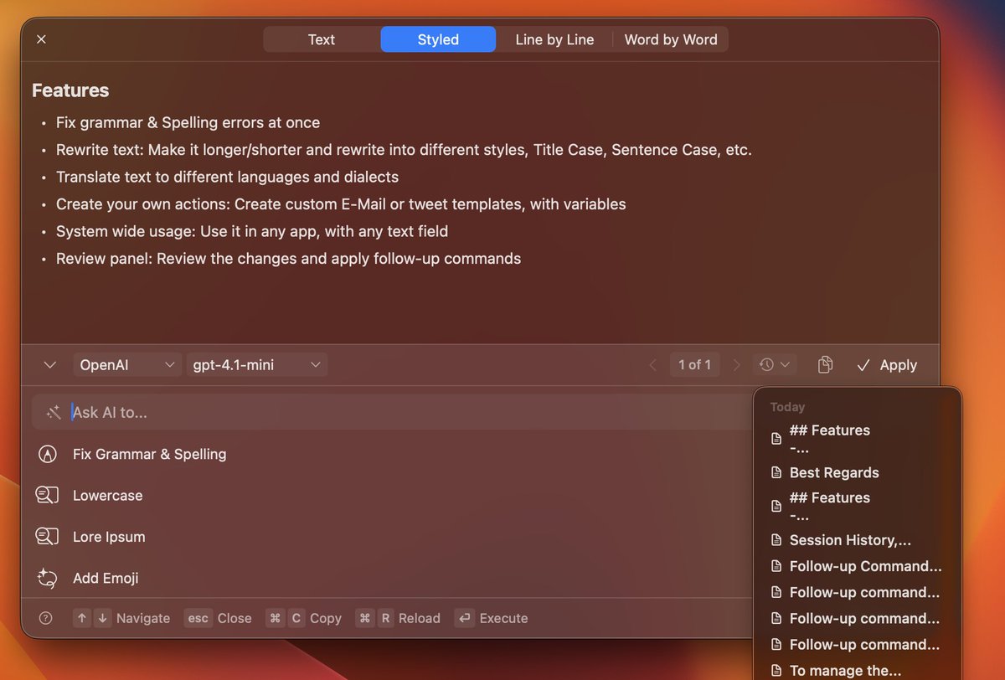Click 'Review panel: Review the changes' bullet

288,259
